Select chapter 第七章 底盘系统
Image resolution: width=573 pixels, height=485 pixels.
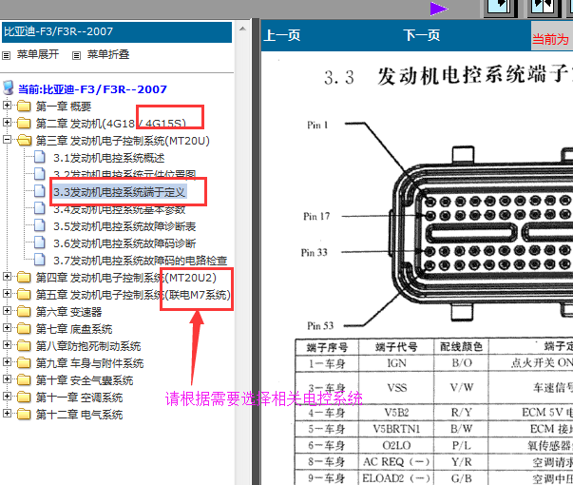point(74,329)
